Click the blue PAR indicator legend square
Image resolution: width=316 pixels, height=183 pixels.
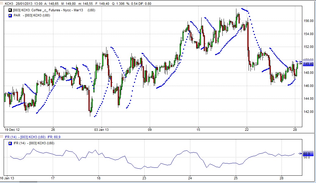[x=10, y=15]
